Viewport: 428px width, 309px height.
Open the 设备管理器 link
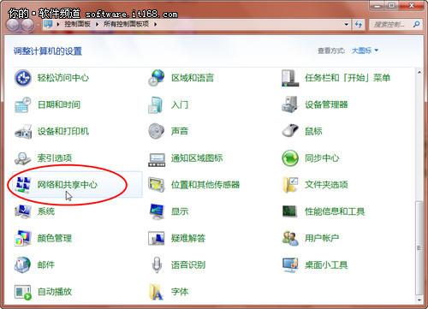tap(326, 104)
